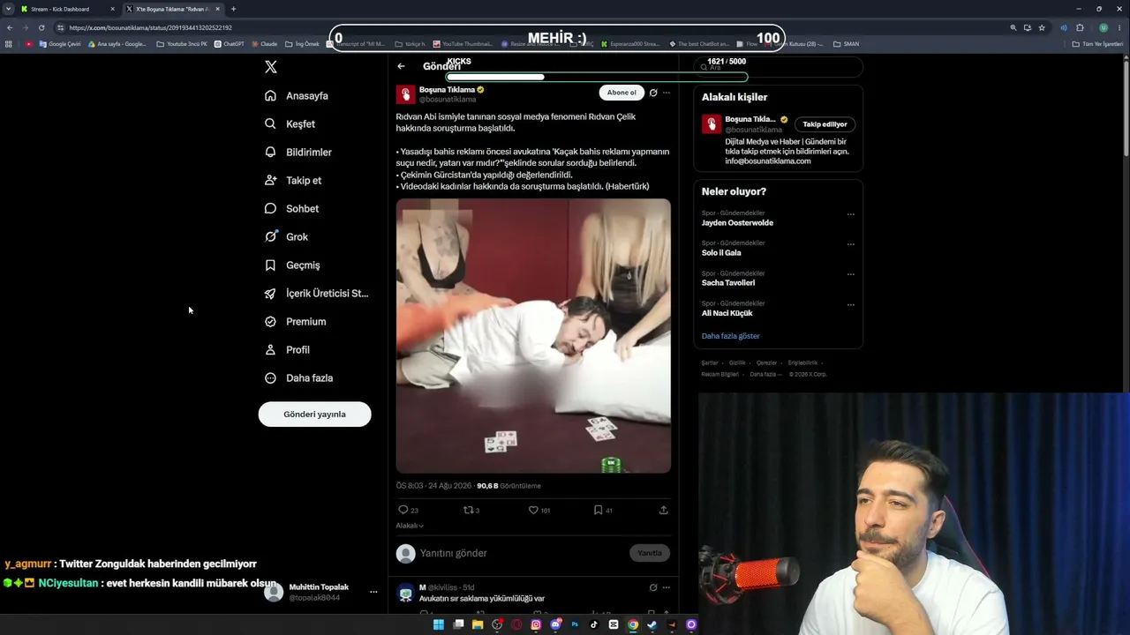Open options for Solo il Gala trend
Screen dimensions: 1130x635
click(x=851, y=244)
